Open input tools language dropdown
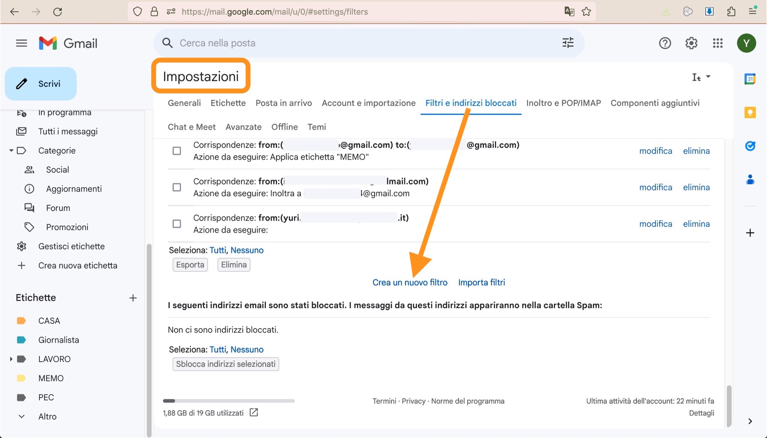 click(x=708, y=77)
